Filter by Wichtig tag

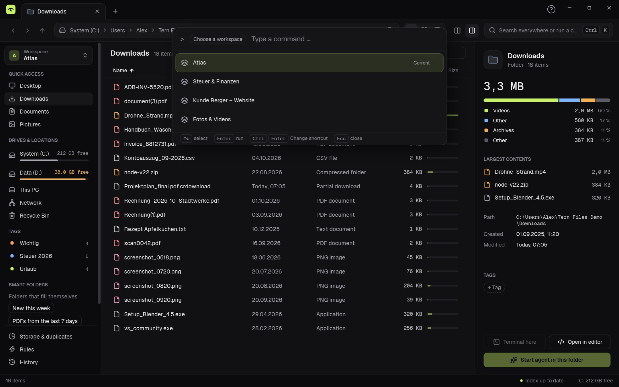pos(48,243)
